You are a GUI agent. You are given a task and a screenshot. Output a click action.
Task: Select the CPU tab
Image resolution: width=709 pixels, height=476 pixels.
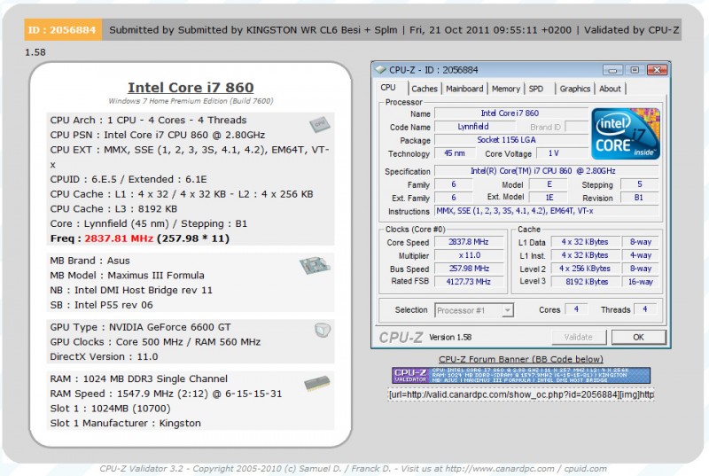pos(388,88)
